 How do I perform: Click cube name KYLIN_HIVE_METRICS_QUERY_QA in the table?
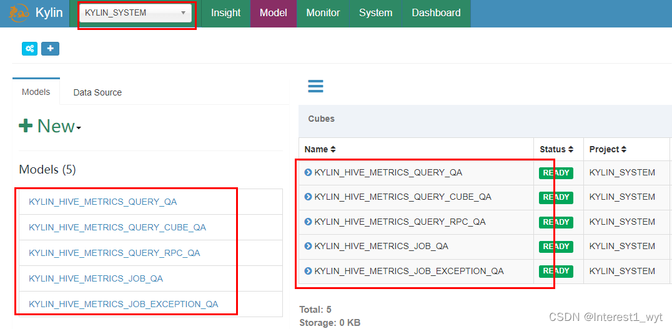click(388, 173)
